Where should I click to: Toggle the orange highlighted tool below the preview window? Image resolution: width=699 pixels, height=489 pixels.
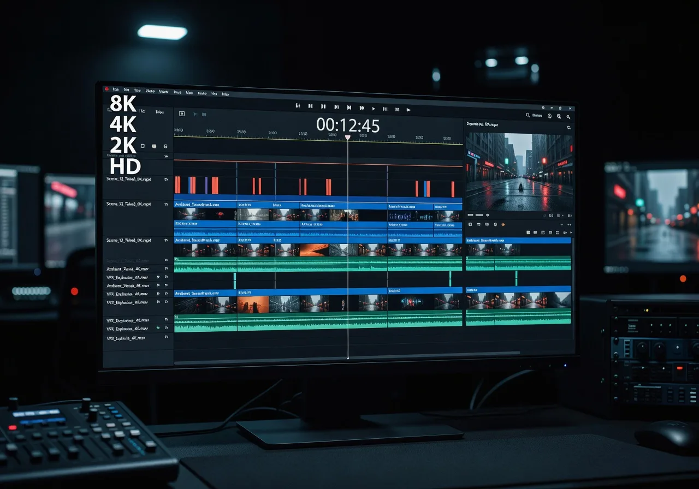click(503, 224)
